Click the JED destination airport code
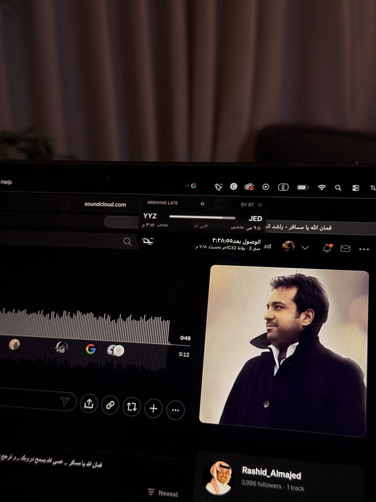 pos(255,219)
